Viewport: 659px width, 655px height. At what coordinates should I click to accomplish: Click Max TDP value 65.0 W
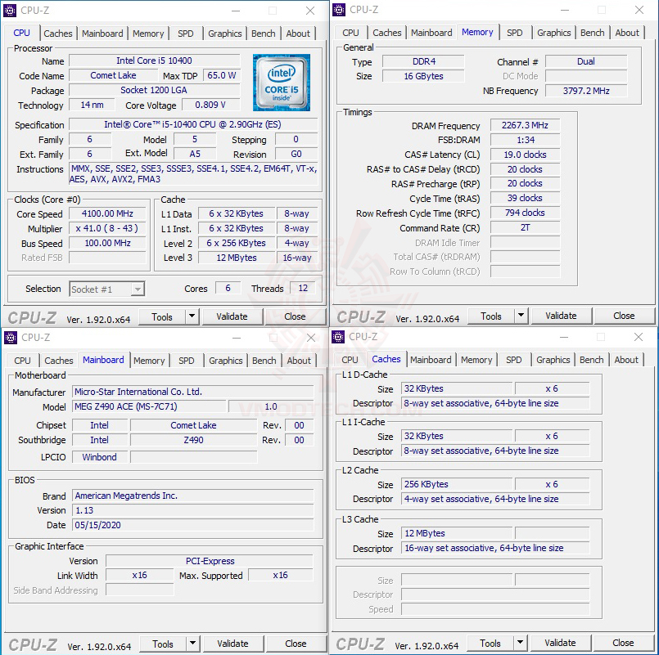pos(222,75)
